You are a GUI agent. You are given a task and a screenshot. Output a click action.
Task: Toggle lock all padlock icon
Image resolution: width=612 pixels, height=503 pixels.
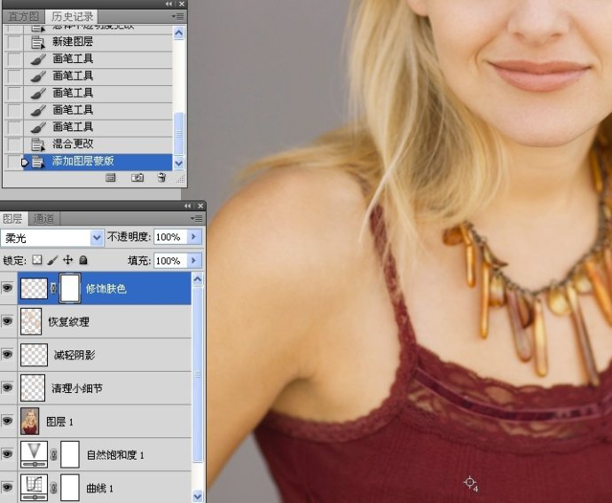(83, 260)
